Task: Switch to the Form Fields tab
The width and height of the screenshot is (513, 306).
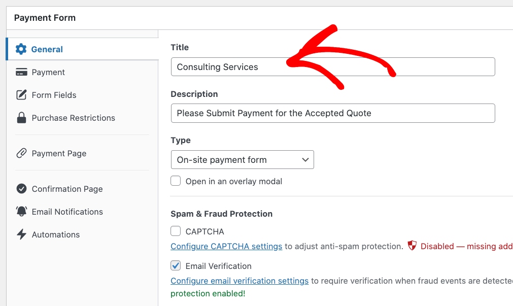Action: [x=54, y=95]
